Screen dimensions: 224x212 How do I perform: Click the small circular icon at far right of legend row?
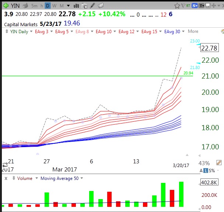(223, 31)
